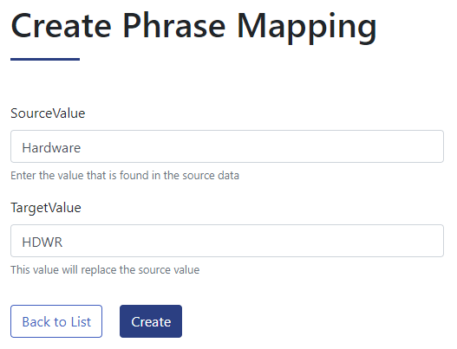Place cursor in the word Hardware

[x=51, y=148]
